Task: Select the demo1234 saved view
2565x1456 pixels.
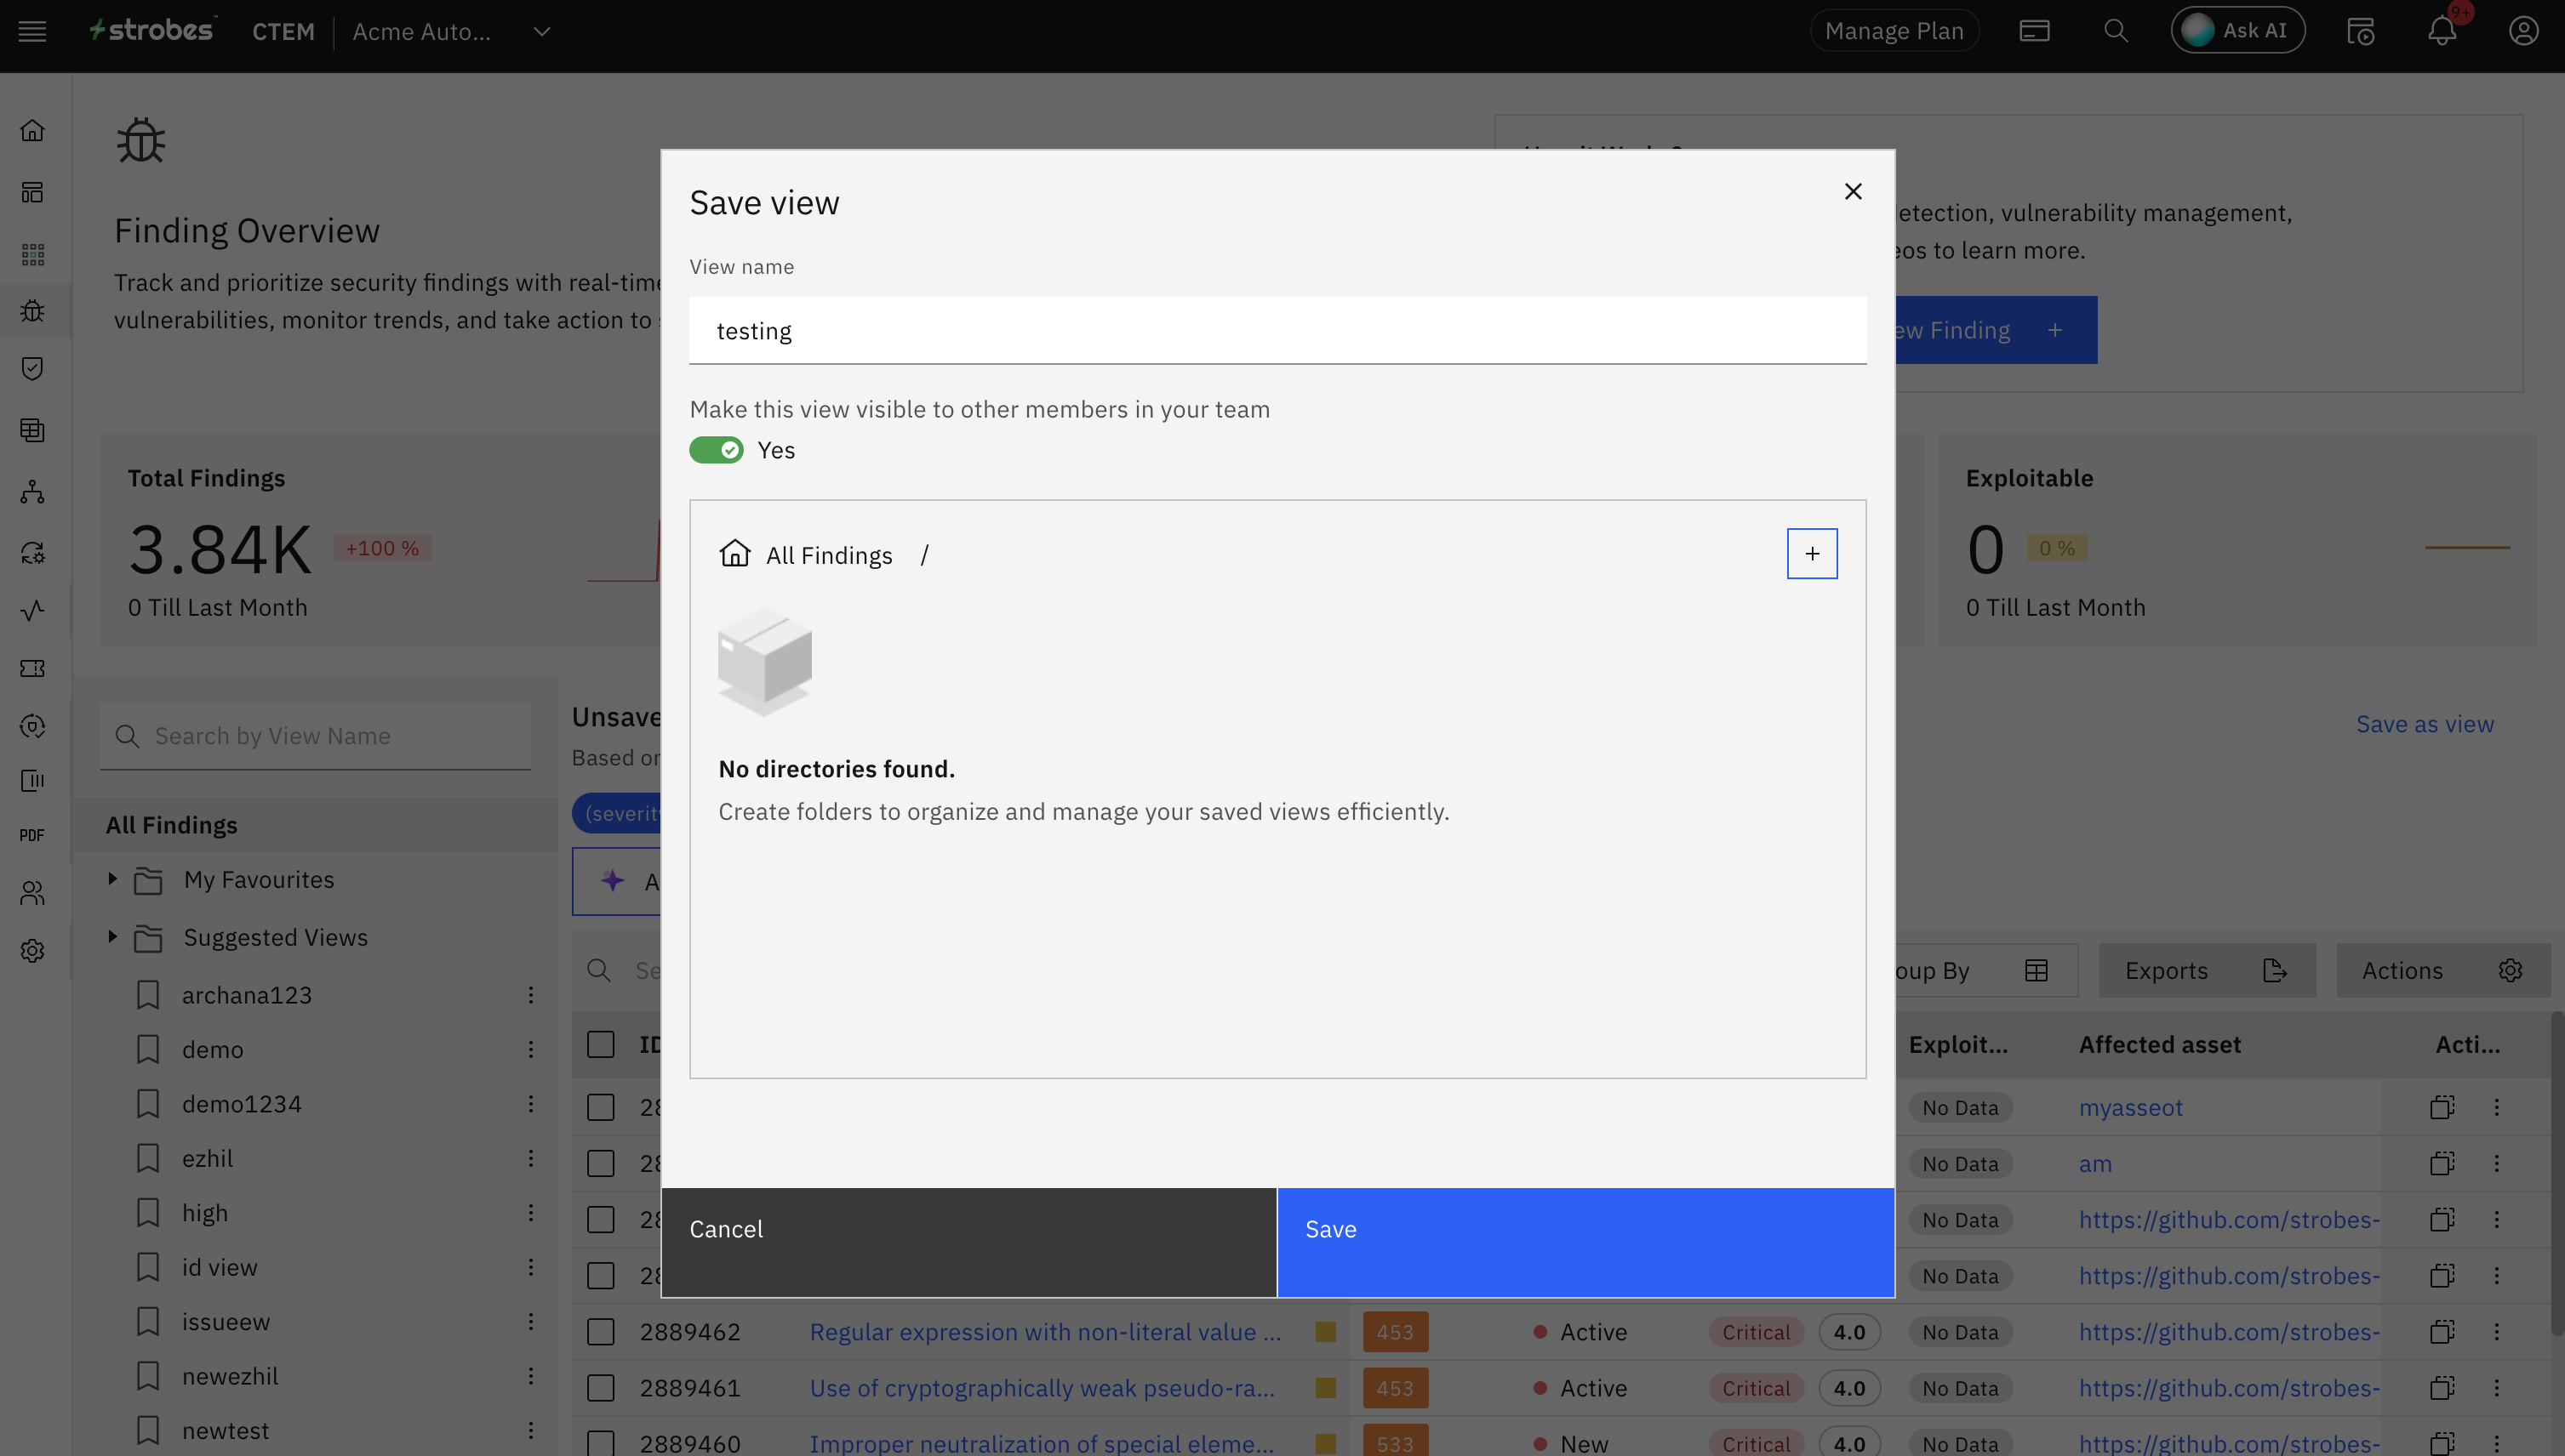Action: pyautogui.click(x=241, y=1104)
